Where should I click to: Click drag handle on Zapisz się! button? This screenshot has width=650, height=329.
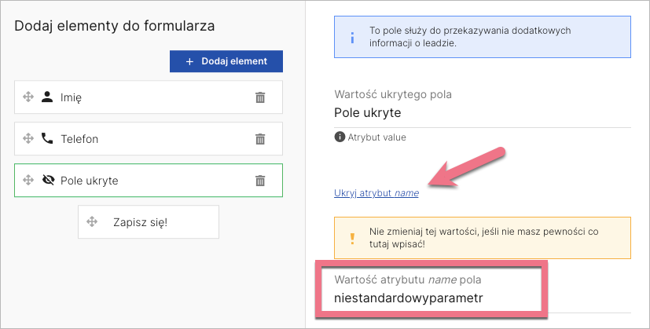[x=92, y=222]
